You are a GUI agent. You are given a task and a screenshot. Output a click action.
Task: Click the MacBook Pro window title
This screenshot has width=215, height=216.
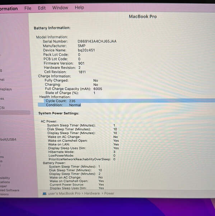142,17
